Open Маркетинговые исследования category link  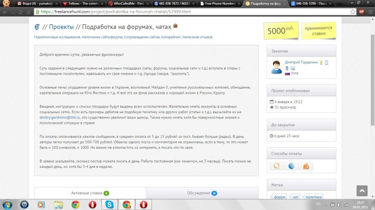[x=57, y=37]
